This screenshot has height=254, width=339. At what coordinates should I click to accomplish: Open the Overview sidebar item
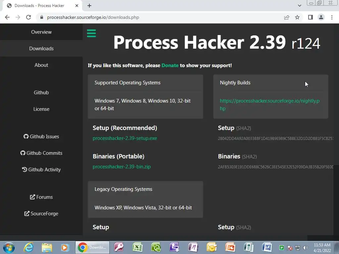coord(41,32)
